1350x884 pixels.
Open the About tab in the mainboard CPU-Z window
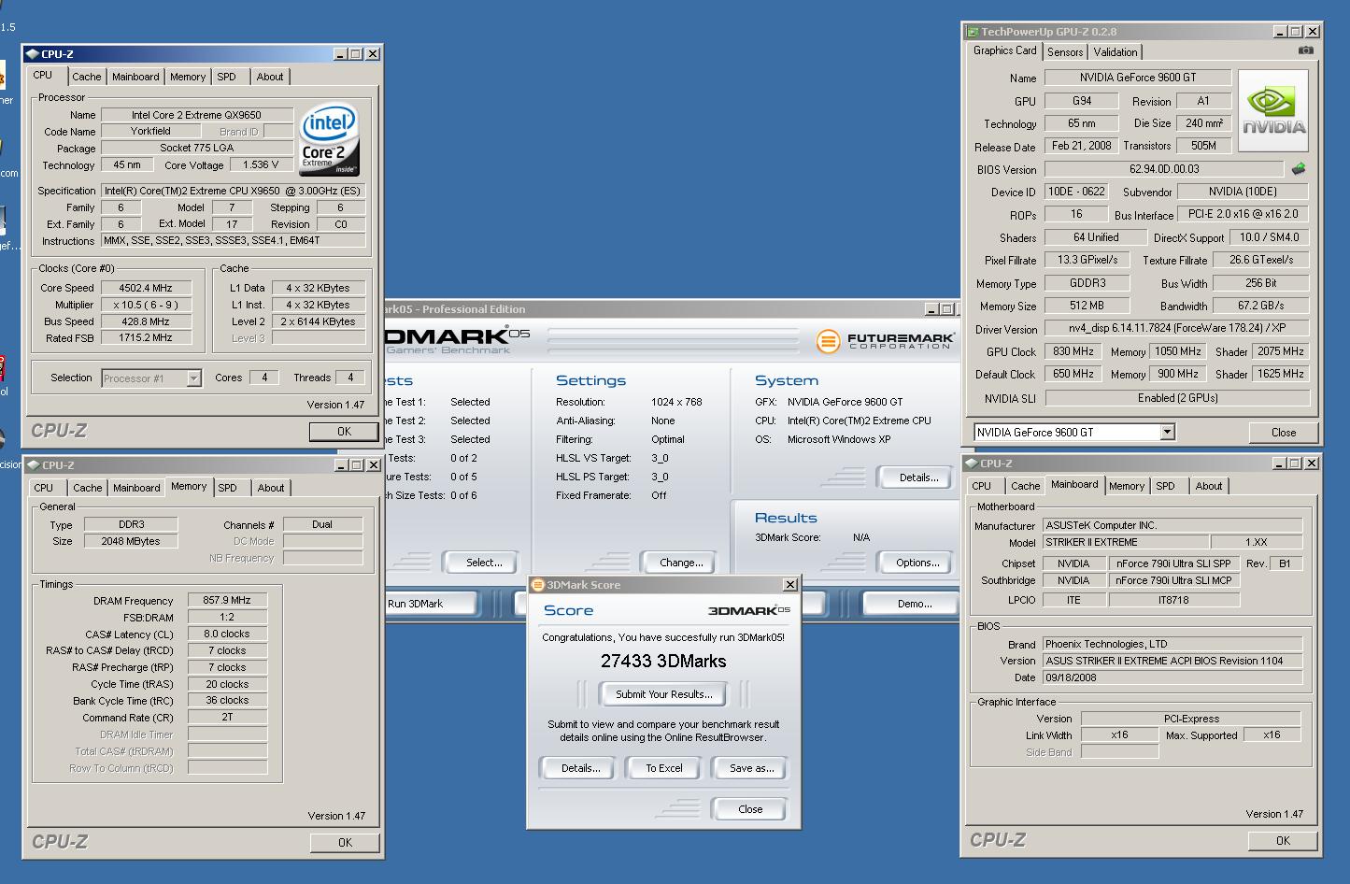(1208, 486)
